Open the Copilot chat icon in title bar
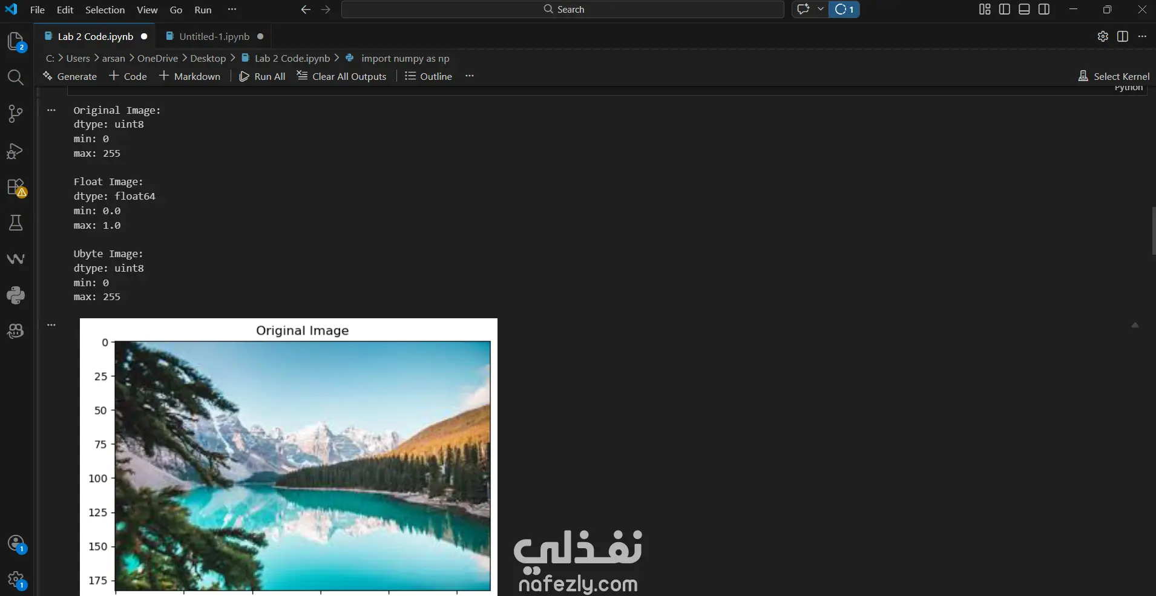 pos(803,9)
